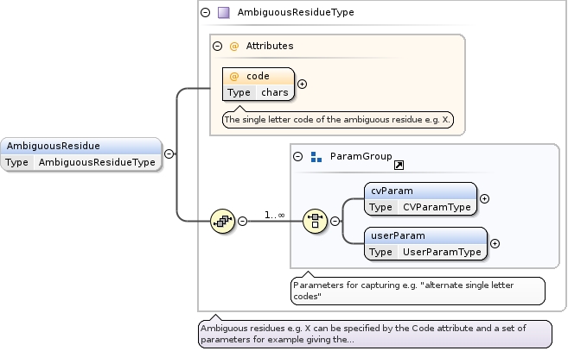568x351 pixels.
Task: Expand the userParam element
Action: click(x=495, y=243)
